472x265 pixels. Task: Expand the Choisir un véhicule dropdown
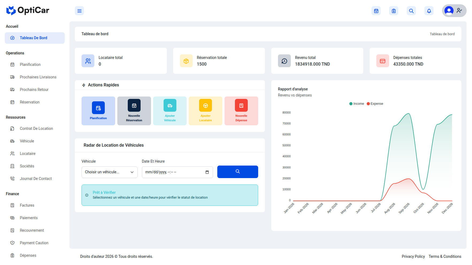pos(110,172)
